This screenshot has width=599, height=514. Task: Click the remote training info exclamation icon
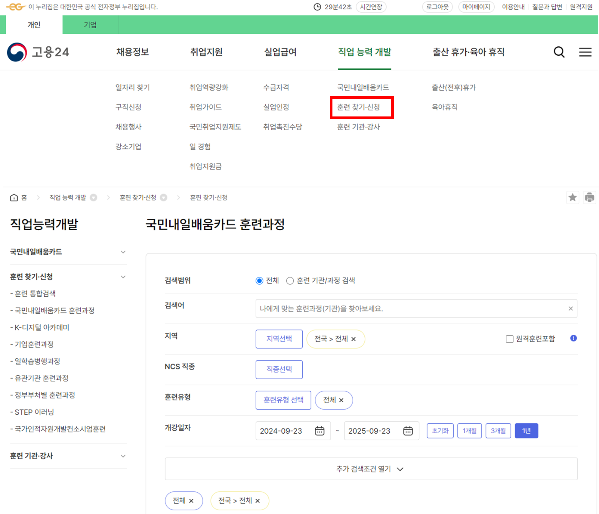click(573, 338)
